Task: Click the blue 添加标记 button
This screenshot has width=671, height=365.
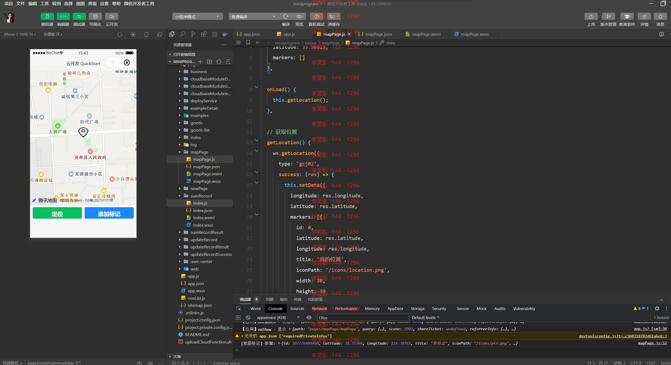Action: 109,213
